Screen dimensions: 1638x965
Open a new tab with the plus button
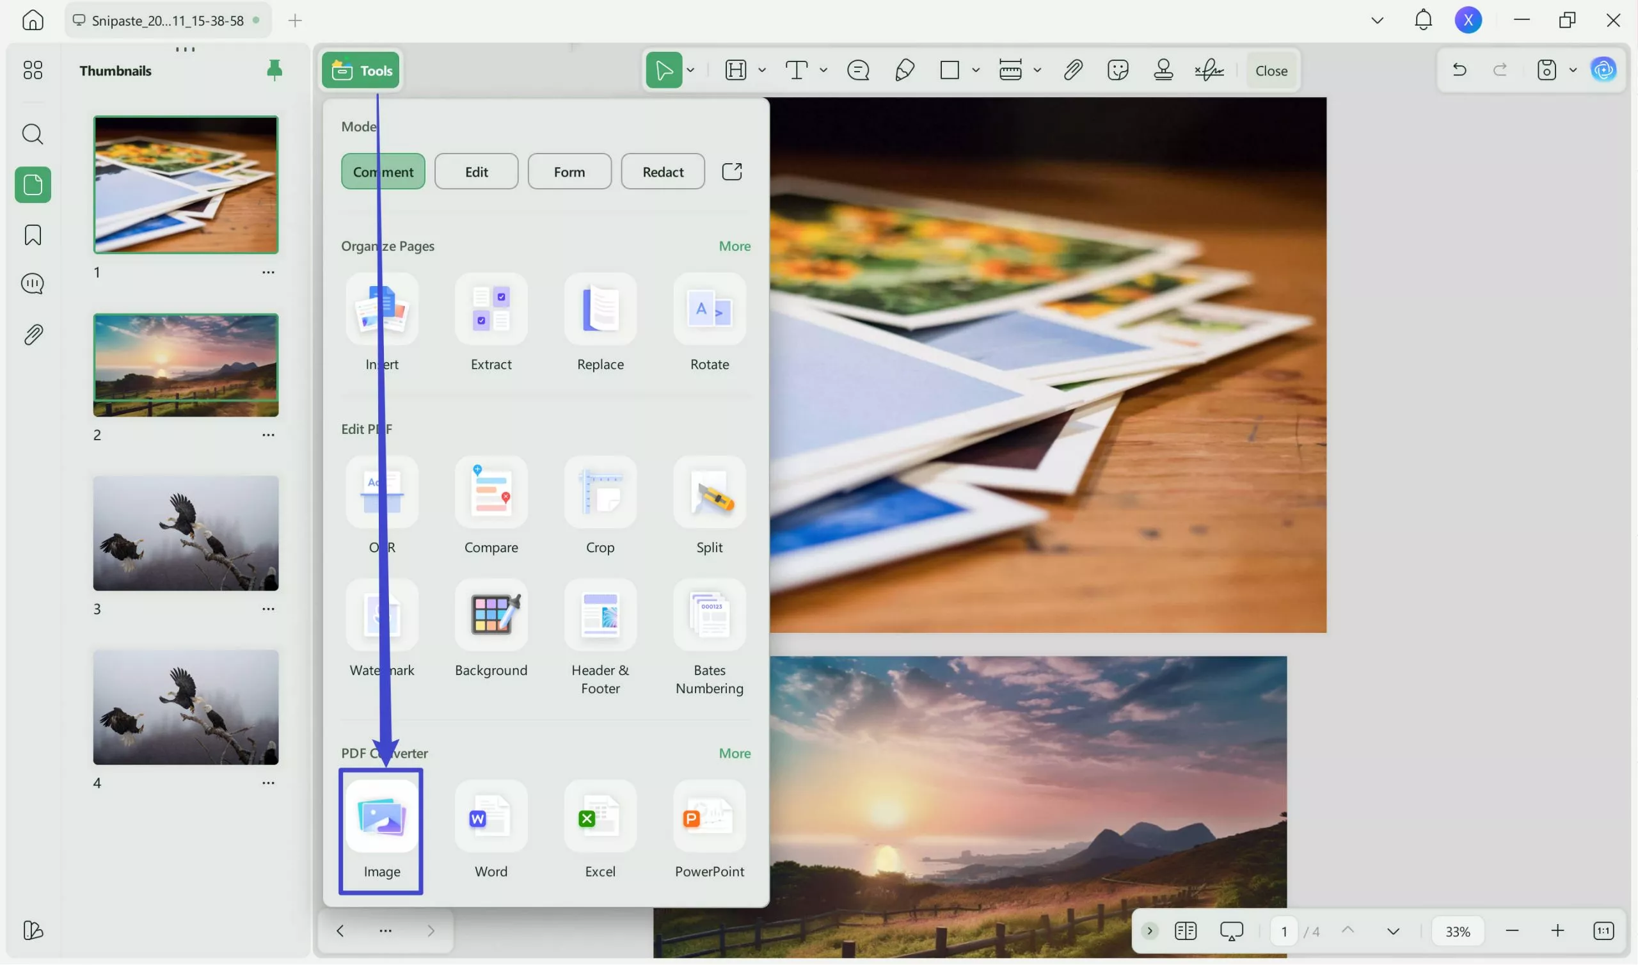[x=294, y=20]
